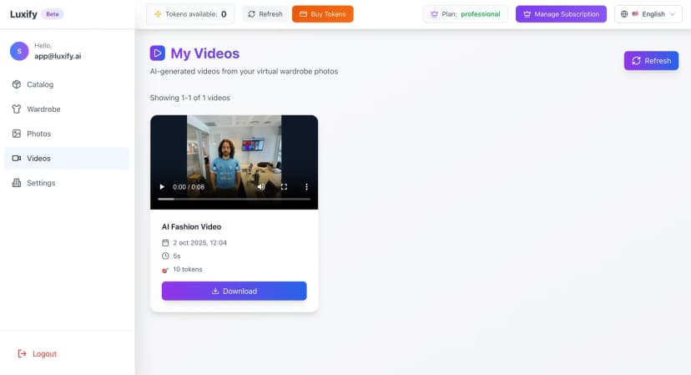The height and width of the screenshot is (375, 691).
Task: Click the video progress seek bar
Action: [x=234, y=199]
